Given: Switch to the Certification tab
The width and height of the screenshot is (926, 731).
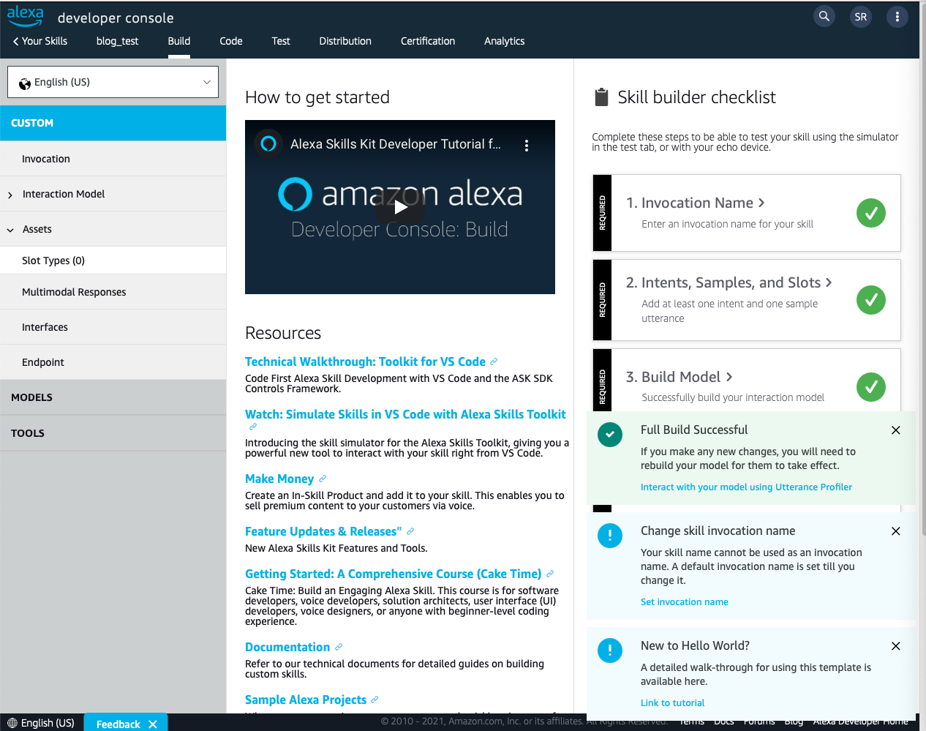Looking at the screenshot, I should coord(428,41).
